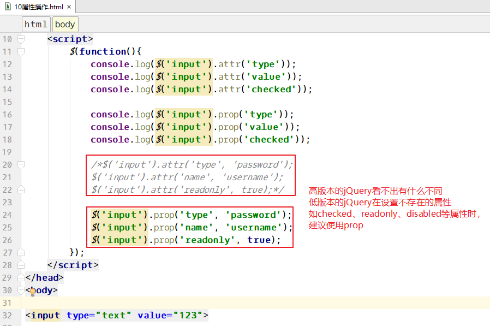The height and width of the screenshot is (326, 490).
Task: Click commented attr 'password' line 20
Action: [x=192, y=164]
